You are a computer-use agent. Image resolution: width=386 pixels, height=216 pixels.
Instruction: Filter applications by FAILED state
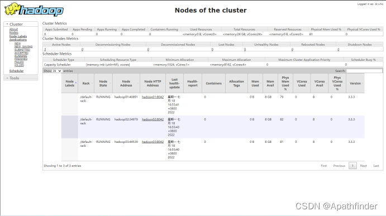click(19, 63)
